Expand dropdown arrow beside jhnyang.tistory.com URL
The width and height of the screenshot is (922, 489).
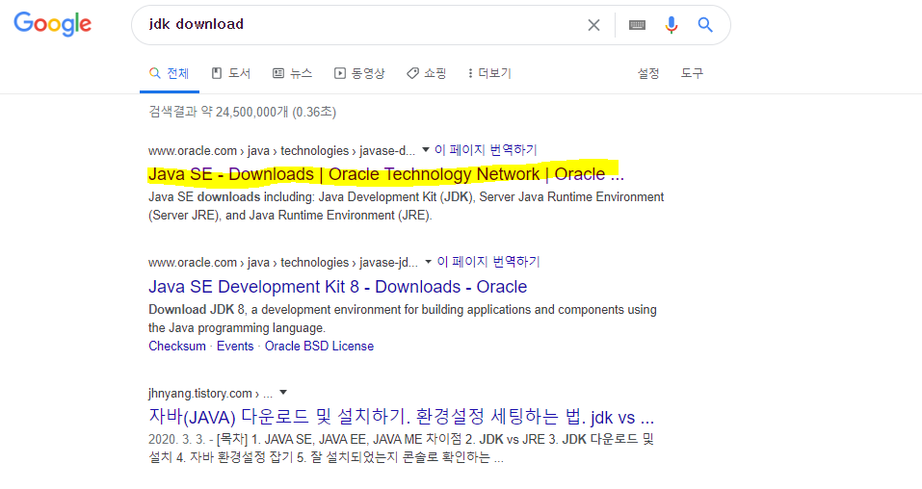tap(283, 392)
